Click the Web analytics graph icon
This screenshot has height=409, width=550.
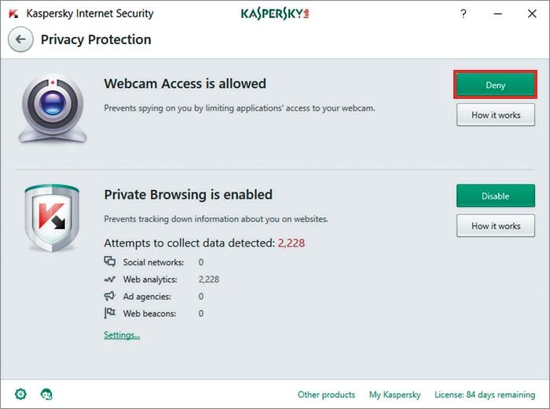(109, 279)
